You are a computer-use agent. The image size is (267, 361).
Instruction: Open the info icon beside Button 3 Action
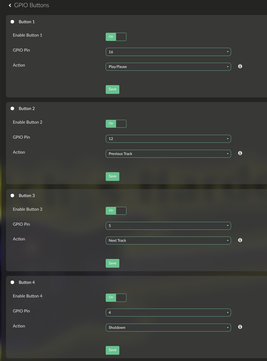(240, 240)
